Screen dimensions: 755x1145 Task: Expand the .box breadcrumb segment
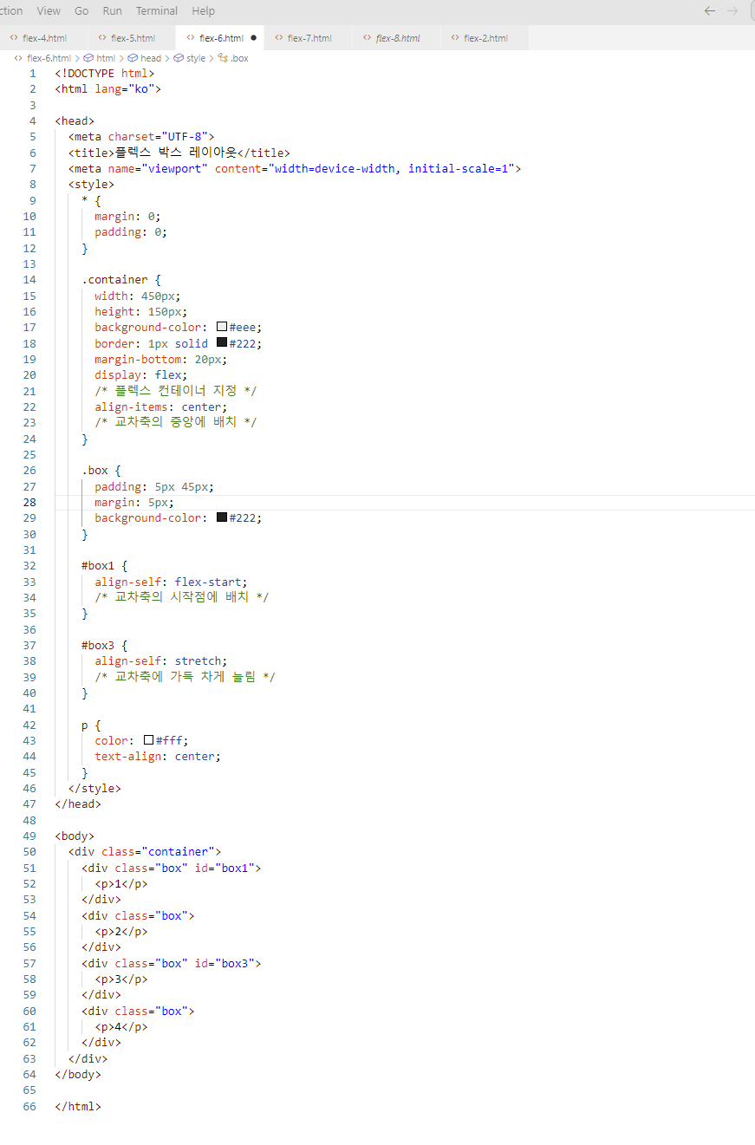pyautogui.click(x=239, y=58)
